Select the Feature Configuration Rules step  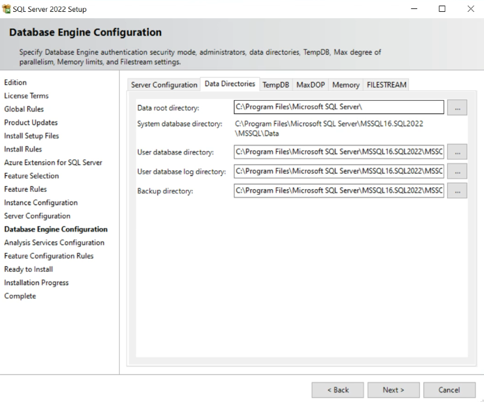(x=49, y=256)
